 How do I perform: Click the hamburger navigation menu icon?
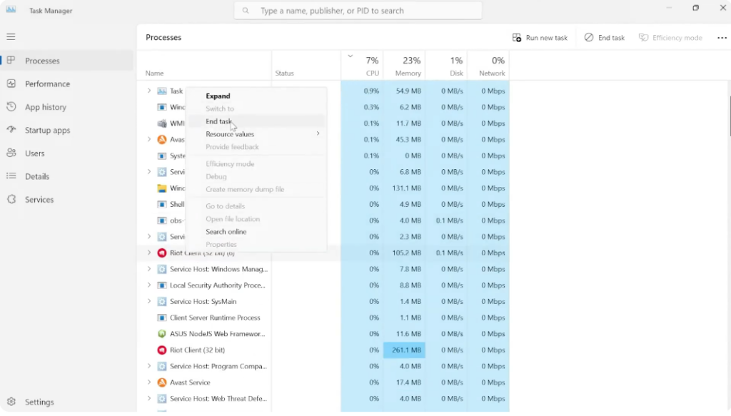[x=11, y=36]
